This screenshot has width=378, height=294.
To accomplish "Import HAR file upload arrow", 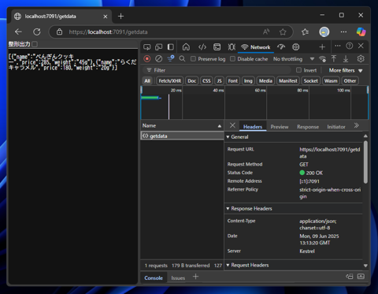I will pyautogui.click(x=334, y=58).
